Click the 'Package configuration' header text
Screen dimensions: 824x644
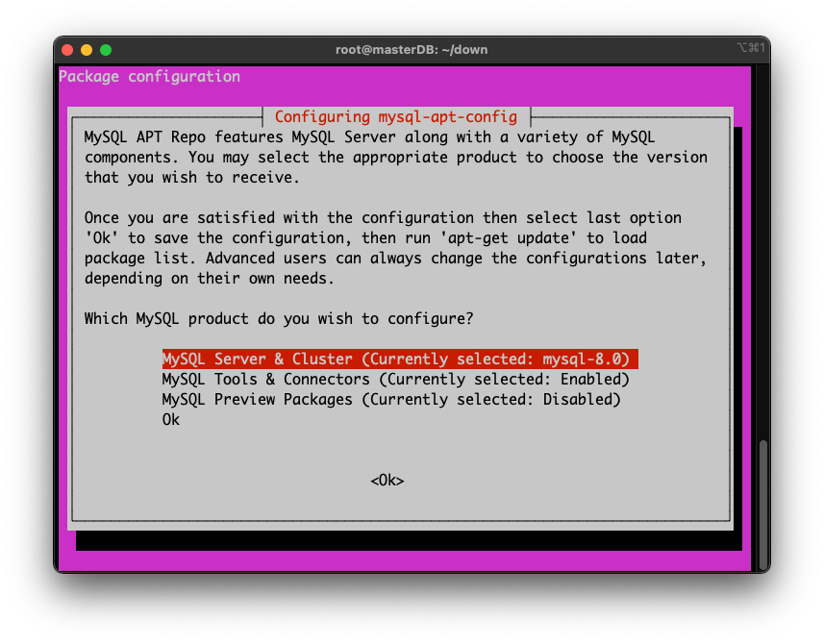[x=149, y=77]
